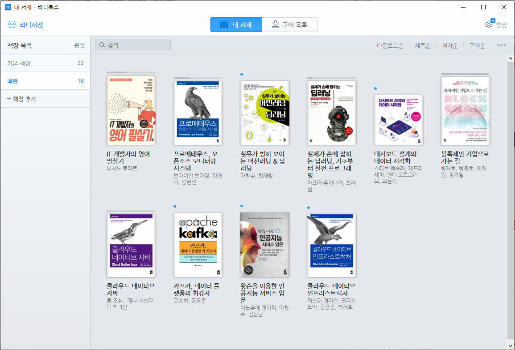This screenshot has height=350, width=515.
Task: Sort books by 저자순
Action: point(449,45)
